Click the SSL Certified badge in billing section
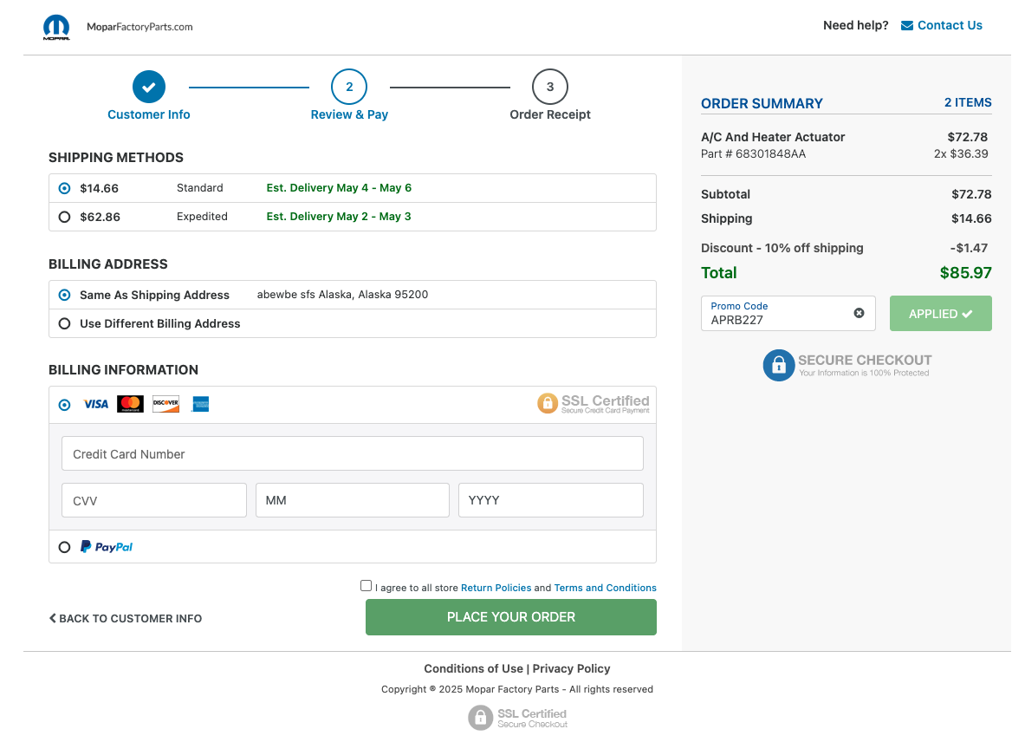 594,403
